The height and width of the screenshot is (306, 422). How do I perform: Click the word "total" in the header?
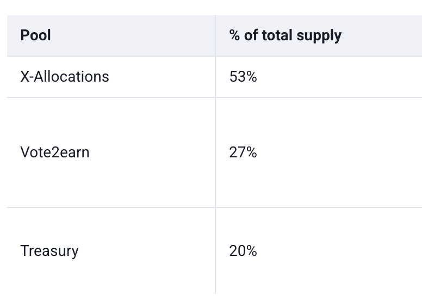click(276, 35)
